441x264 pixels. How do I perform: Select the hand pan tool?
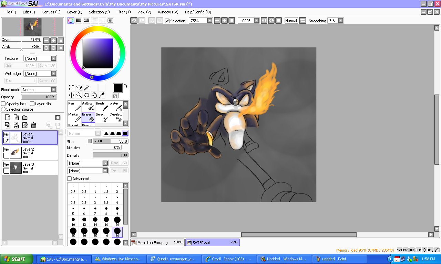click(94, 95)
